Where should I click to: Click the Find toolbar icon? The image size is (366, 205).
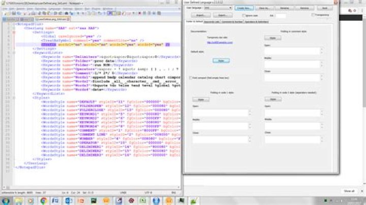tap(67, 13)
